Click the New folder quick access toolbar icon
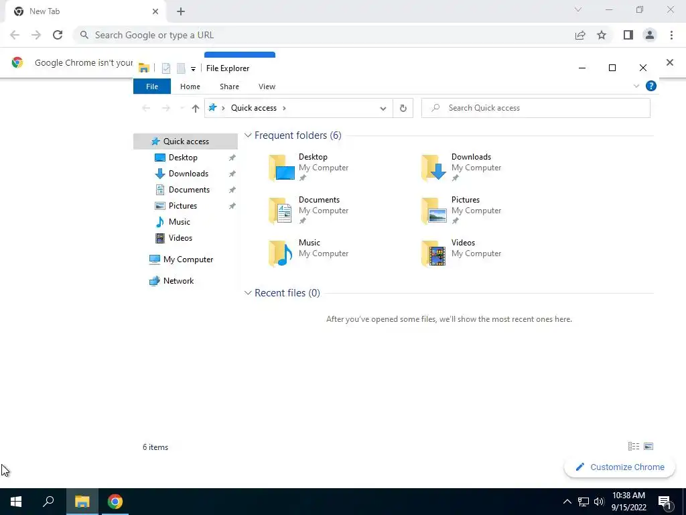 point(181,68)
